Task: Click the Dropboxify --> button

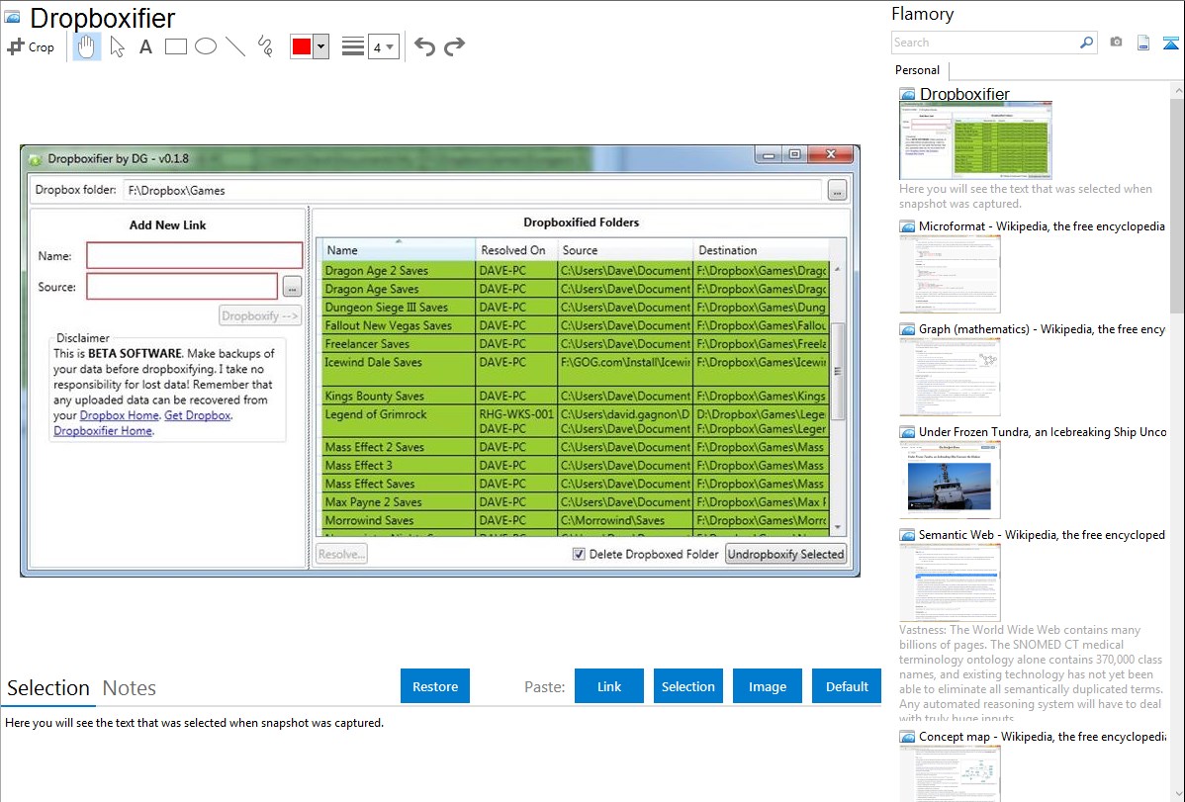Action: click(x=260, y=316)
